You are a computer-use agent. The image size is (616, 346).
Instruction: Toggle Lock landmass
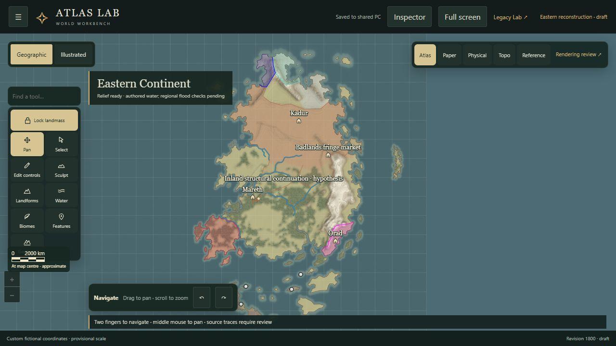[44, 120]
